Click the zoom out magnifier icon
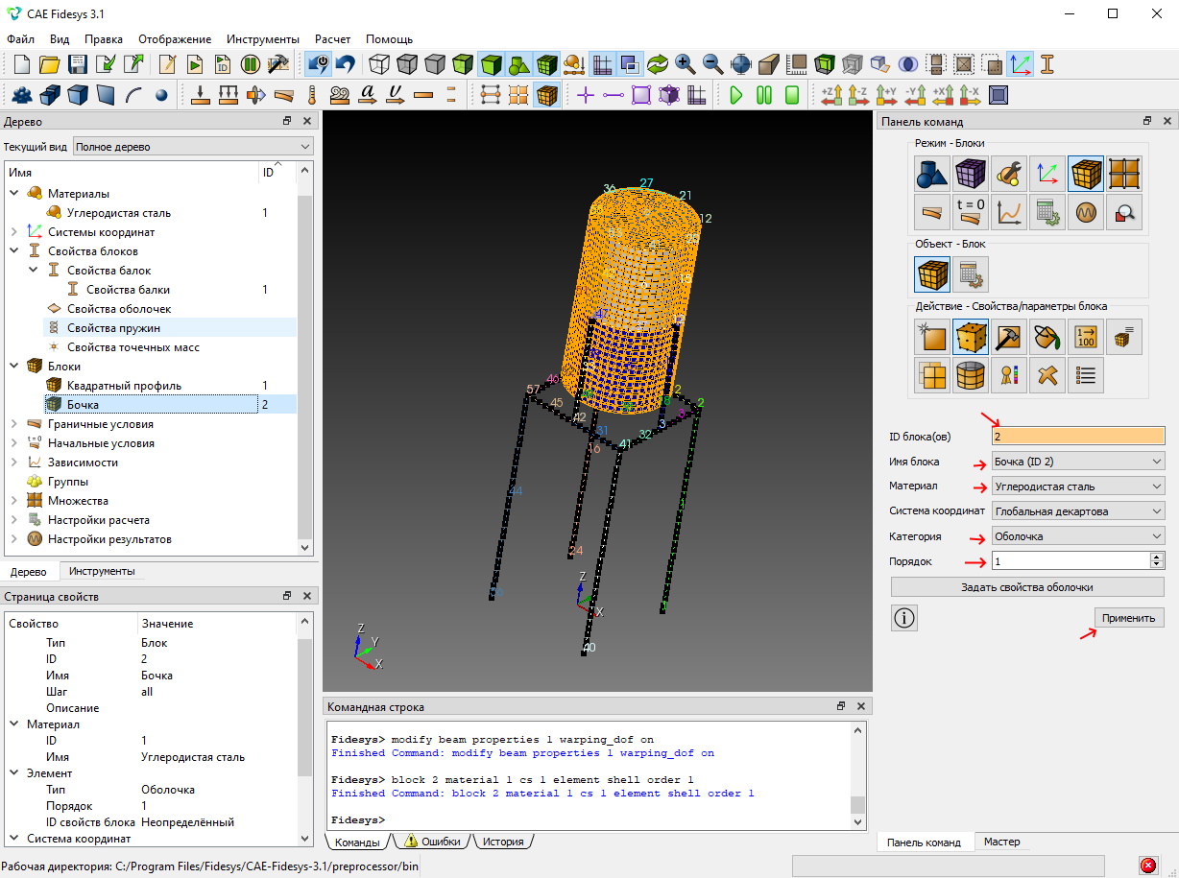Image resolution: width=1179 pixels, height=878 pixels. pyautogui.click(x=713, y=64)
